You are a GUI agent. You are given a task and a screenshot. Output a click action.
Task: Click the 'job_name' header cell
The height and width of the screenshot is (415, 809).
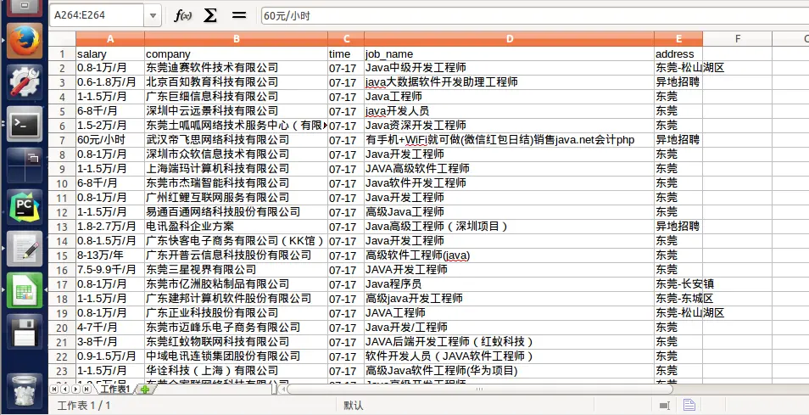pos(510,53)
